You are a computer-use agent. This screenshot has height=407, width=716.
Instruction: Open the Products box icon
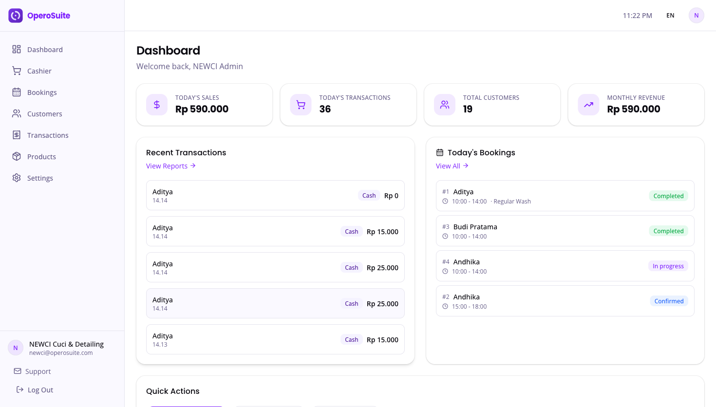(x=16, y=156)
